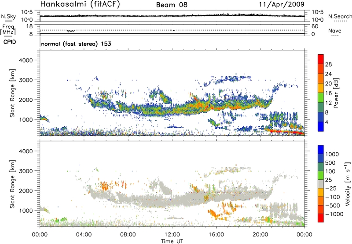Click the "04:00" time tick
352x244 pixels.
tap(84, 235)
